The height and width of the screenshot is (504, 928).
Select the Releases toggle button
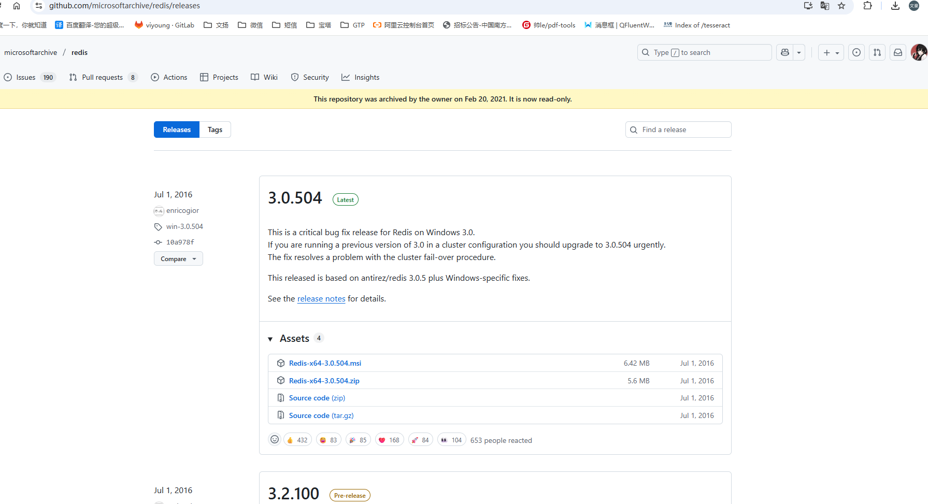tap(177, 129)
